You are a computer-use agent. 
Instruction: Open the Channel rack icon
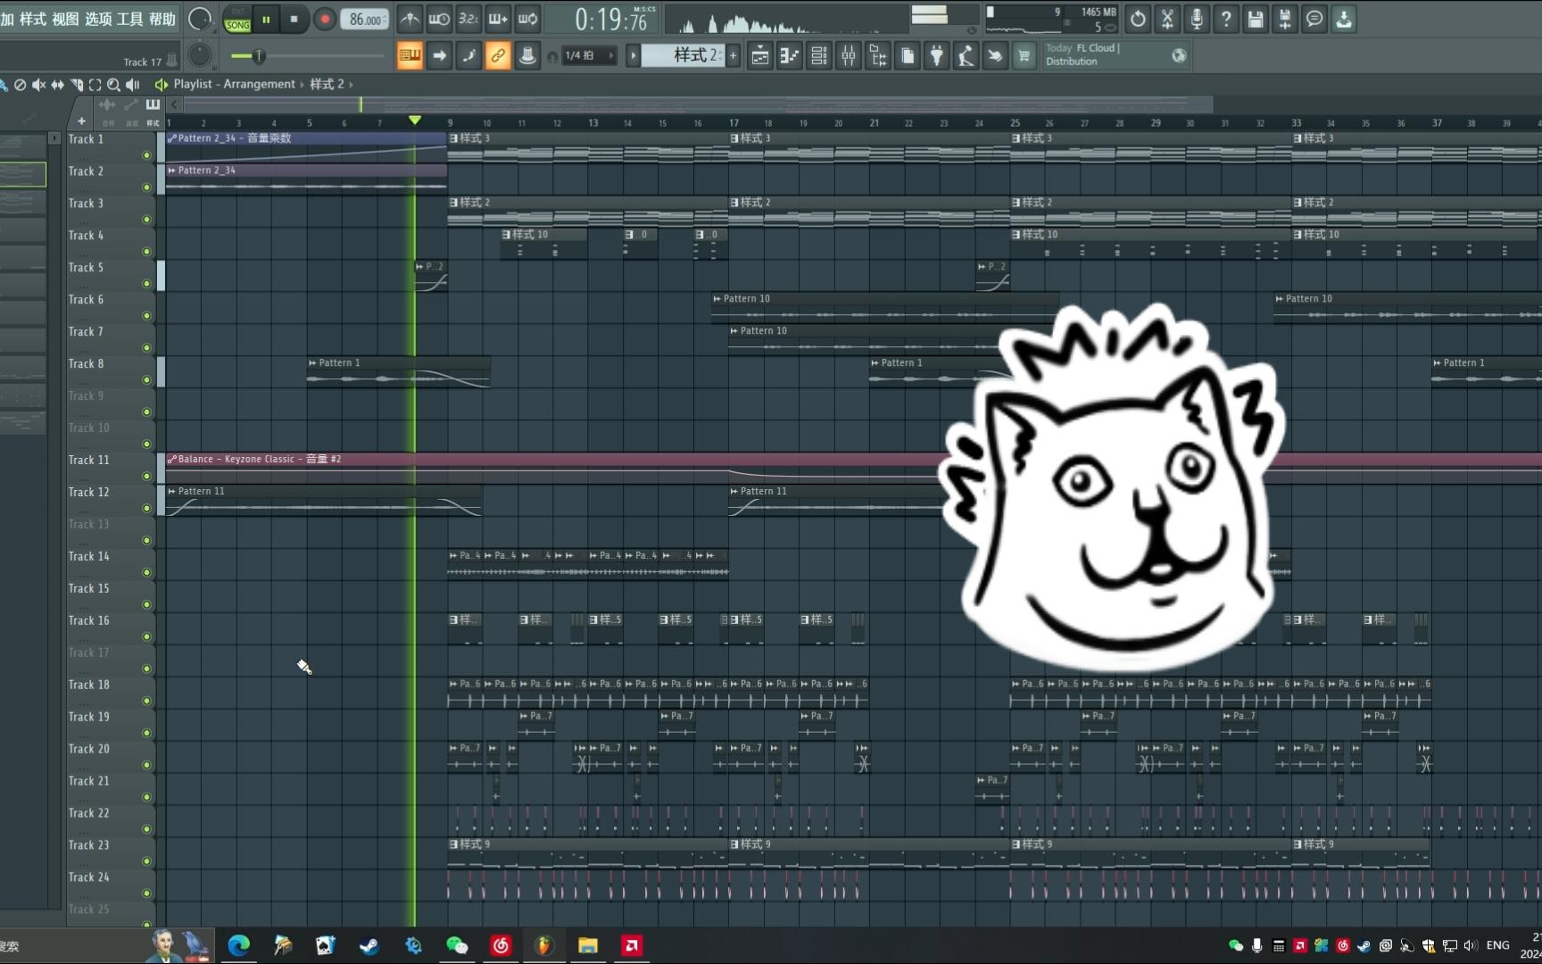(819, 56)
